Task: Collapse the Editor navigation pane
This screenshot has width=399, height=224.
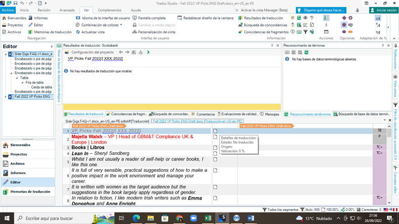Action: click(52, 46)
